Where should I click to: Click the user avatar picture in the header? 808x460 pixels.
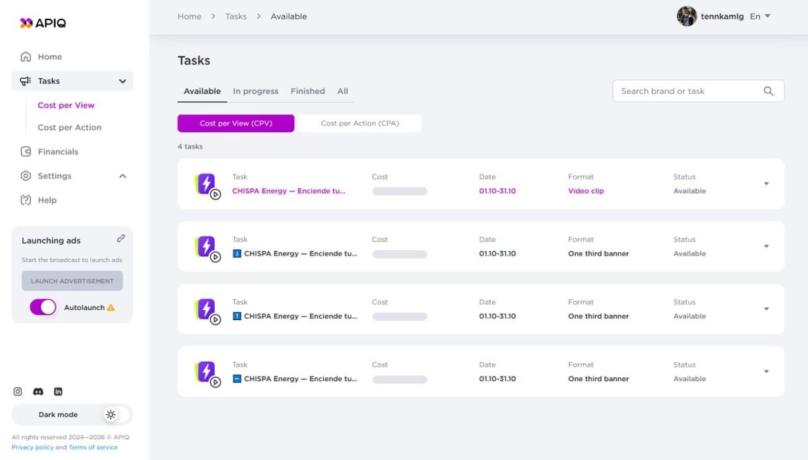[x=686, y=16]
